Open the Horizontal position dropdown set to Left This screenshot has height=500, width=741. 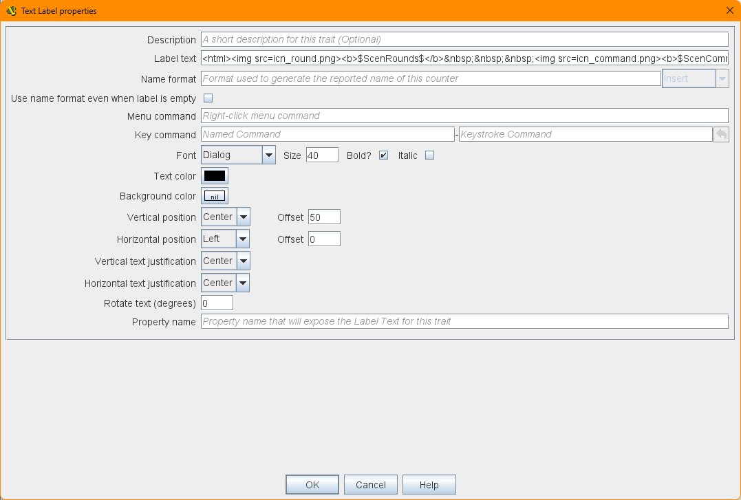tap(242, 239)
